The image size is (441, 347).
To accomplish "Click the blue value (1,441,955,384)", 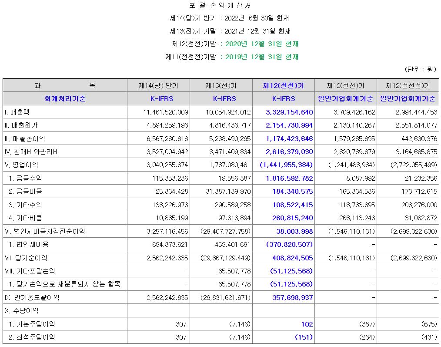I will pyautogui.click(x=286, y=165).
